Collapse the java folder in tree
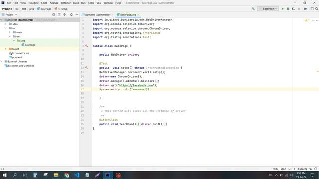Viewport: 319px width, 179px height. [x=14, y=41]
